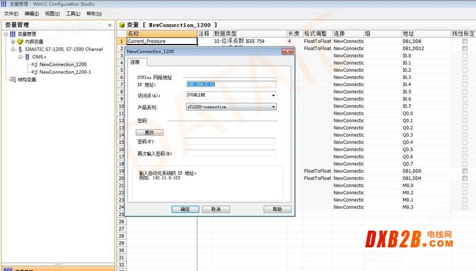Collapse the SIMATIC S7-1200 Channel node

pyautogui.click(x=13, y=49)
